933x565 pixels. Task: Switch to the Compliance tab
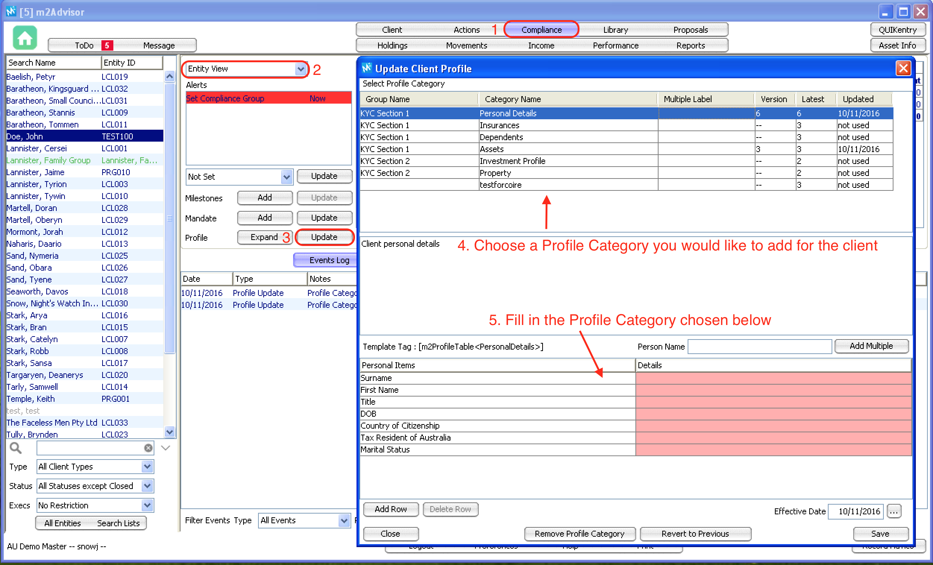pos(541,29)
